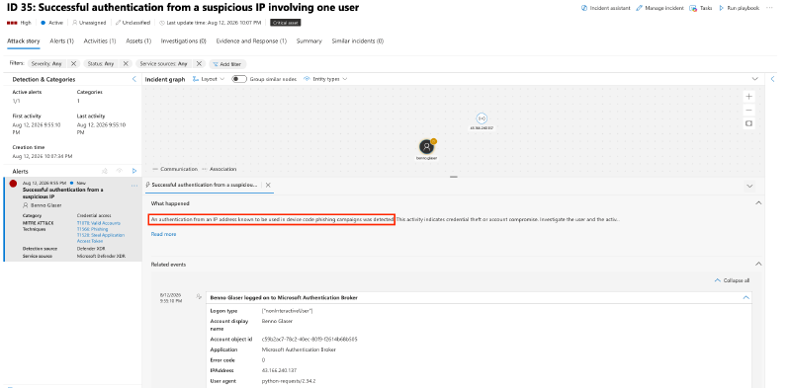This screenshot has height=388, width=791.
Task: Switch to the Attack story tab
Action: click(x=23, y=41)
